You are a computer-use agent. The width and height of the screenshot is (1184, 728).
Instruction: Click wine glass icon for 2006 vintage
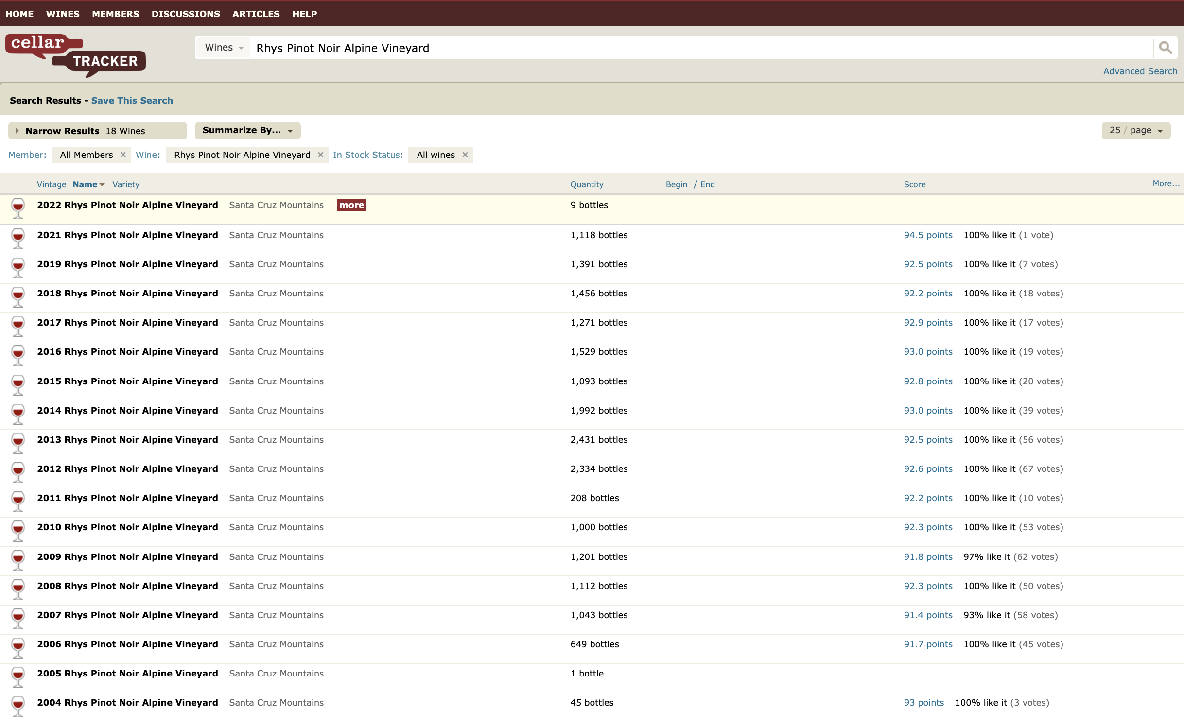18,648
